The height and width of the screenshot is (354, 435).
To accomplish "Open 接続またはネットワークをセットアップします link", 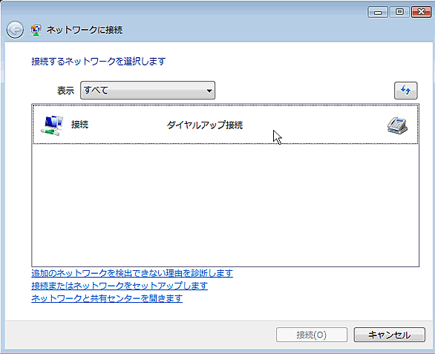I will [120, 286].
